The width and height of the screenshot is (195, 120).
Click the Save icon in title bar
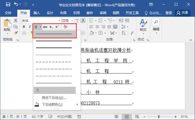point(8,5)
